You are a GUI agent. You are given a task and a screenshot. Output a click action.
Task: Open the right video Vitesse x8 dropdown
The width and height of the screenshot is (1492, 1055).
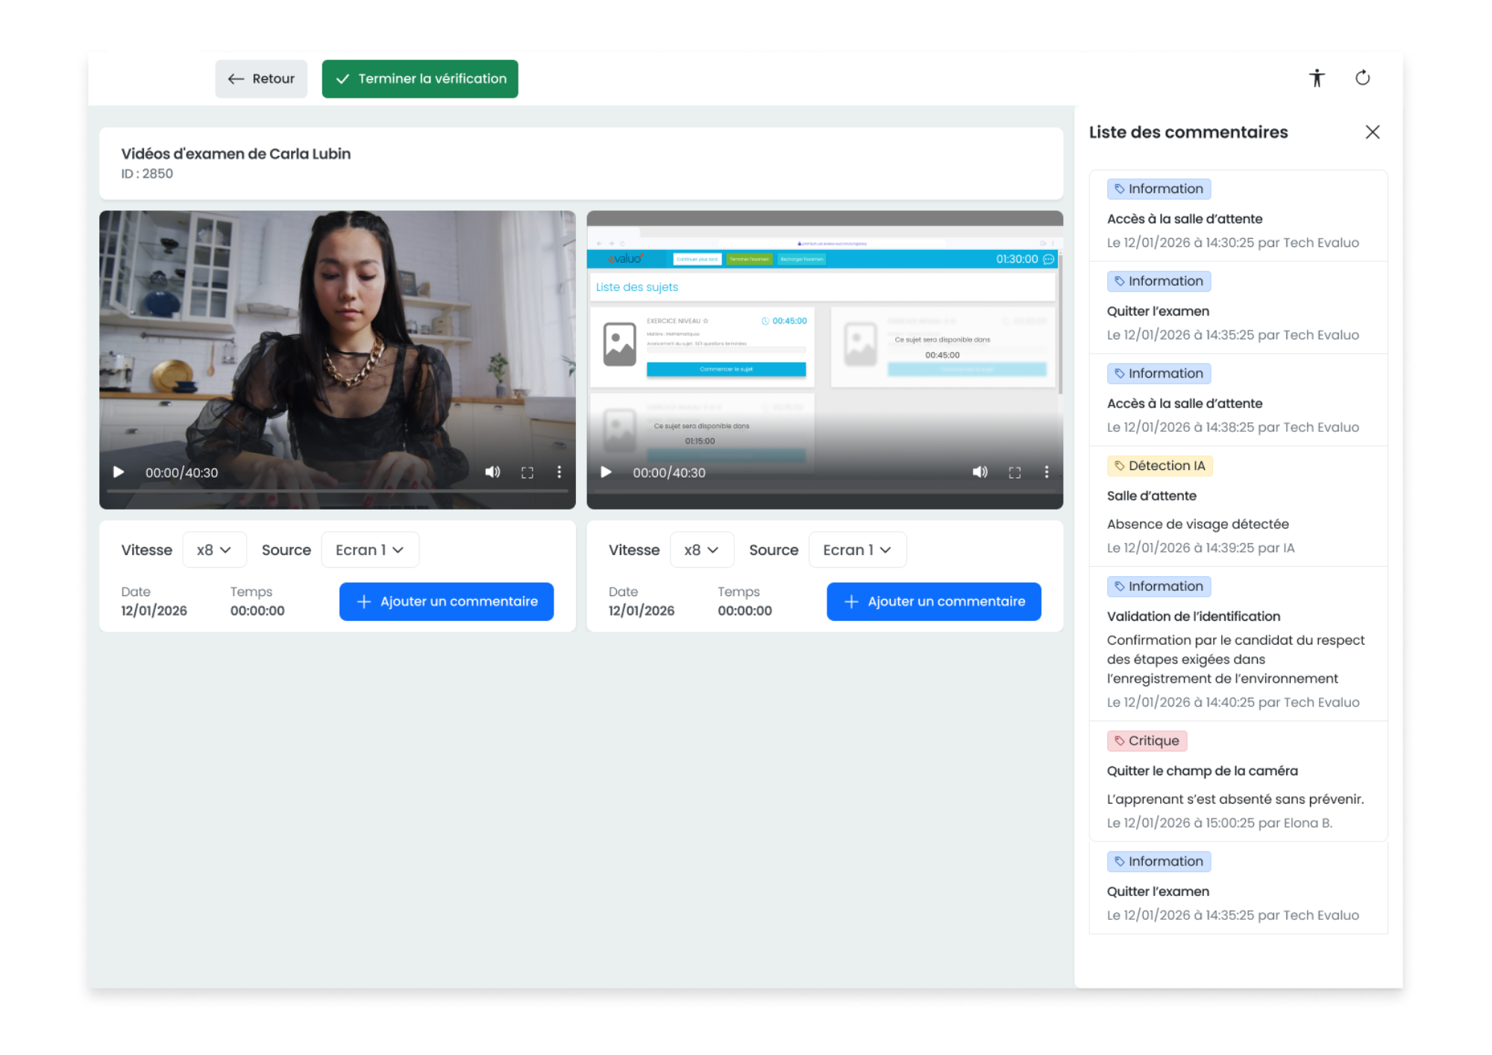point(701,550)
